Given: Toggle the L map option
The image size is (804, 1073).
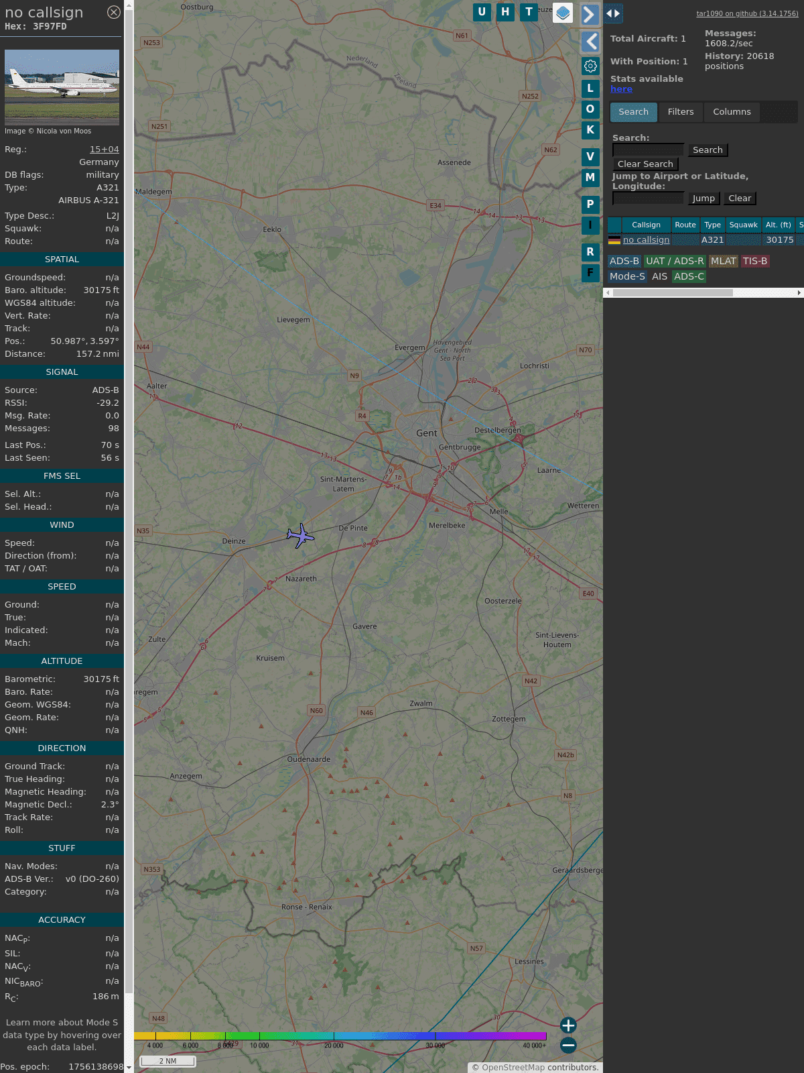Looking at the screenshot, I should click(x=590, y=88).
